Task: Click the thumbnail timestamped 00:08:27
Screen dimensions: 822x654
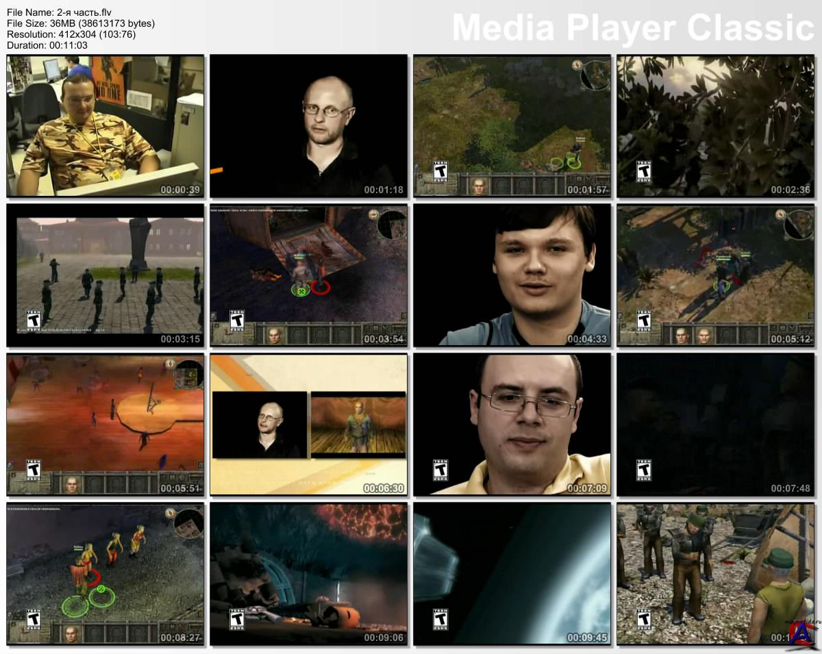Action: coord(105,574)
